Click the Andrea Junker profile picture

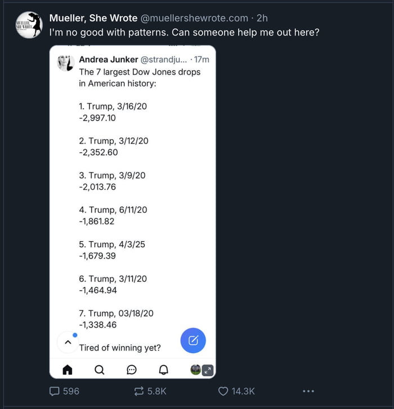(66, 63)
